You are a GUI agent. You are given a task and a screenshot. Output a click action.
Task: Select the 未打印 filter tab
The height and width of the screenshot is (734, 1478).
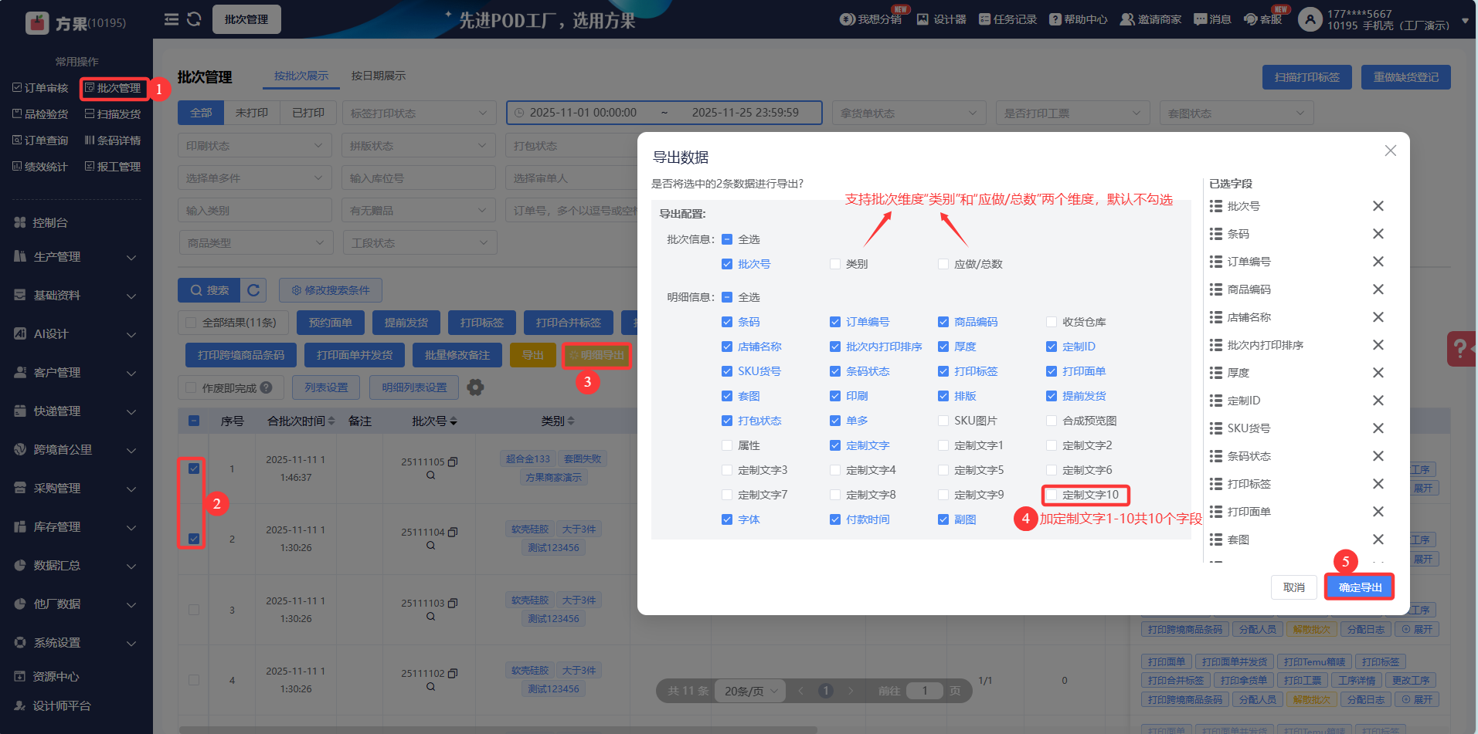click(x=252, y=113)
